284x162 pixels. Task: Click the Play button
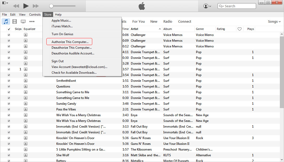tap(26, 6)
